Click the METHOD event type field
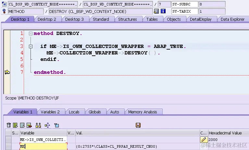 pyautogui.click(x=26, y=11)
